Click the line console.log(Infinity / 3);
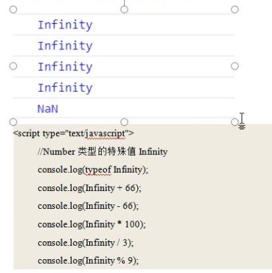272x273 pixels. 86,243
